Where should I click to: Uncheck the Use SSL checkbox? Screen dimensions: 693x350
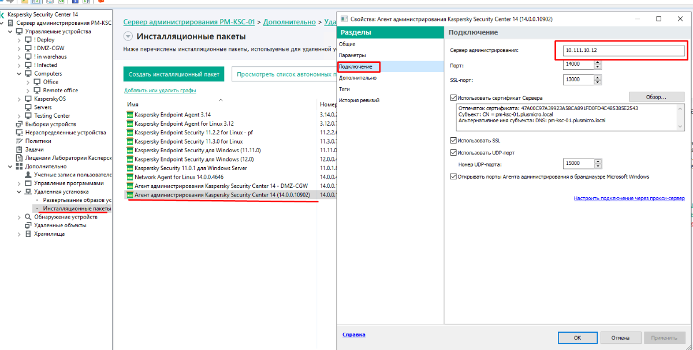click(453, 140)
